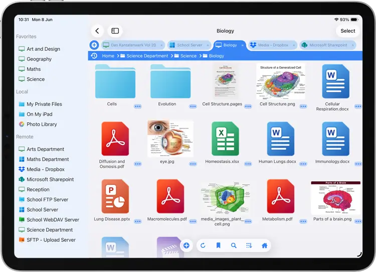Open Maths favorite in sidebar
Screen dimensions: 376x272
coord(30,69)
